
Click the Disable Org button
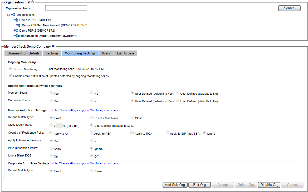(x=269, y=185)
